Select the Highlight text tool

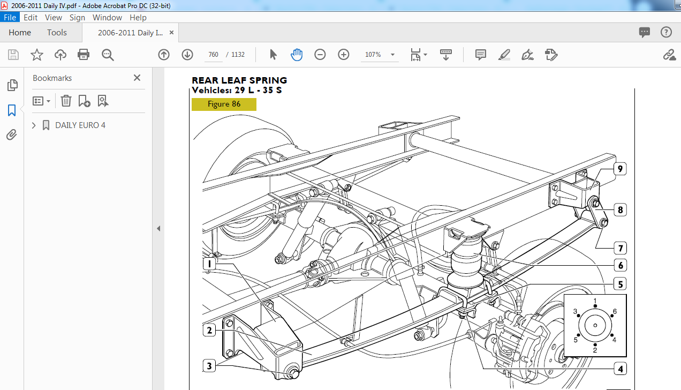504,55
